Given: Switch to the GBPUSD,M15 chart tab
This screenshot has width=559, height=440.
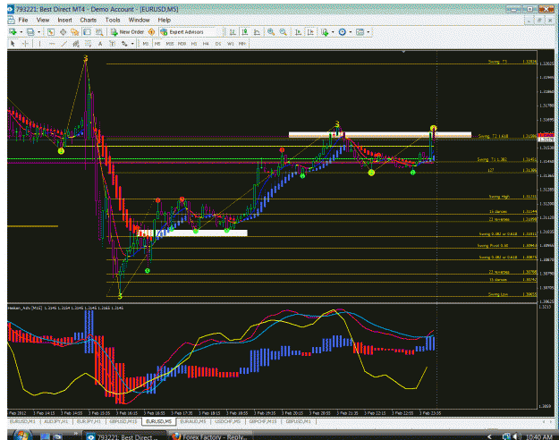Looking at the screenshot, I should (123, 421).
